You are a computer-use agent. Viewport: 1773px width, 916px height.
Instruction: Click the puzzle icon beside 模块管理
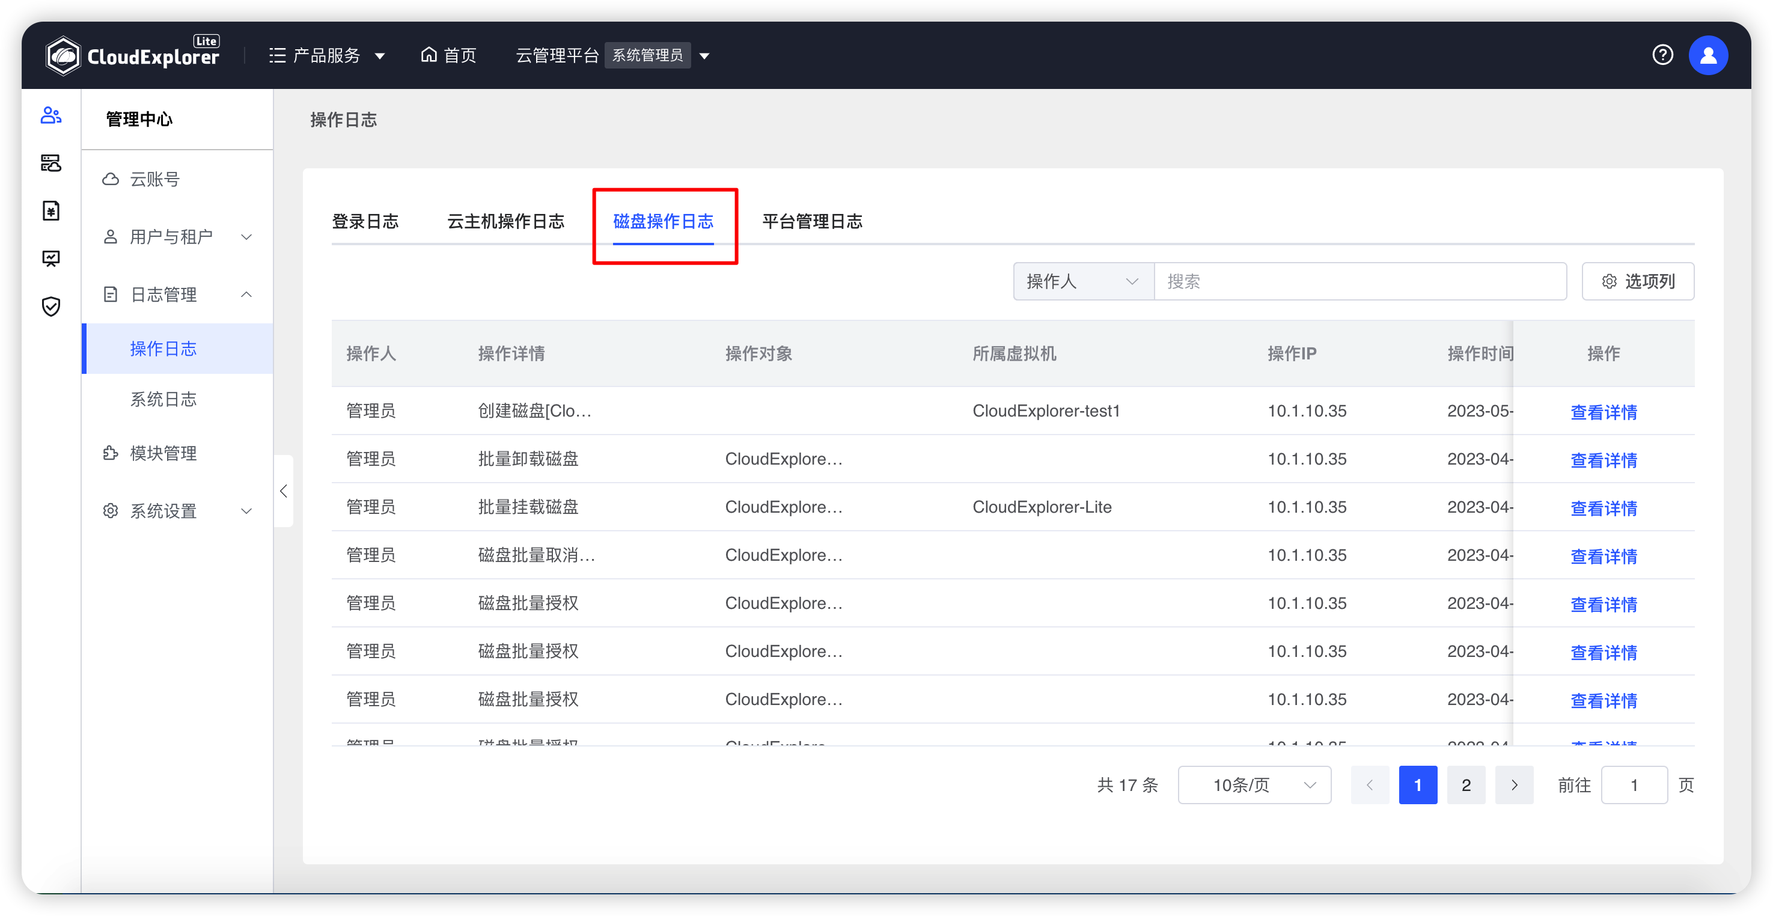[x=110, y=453]
